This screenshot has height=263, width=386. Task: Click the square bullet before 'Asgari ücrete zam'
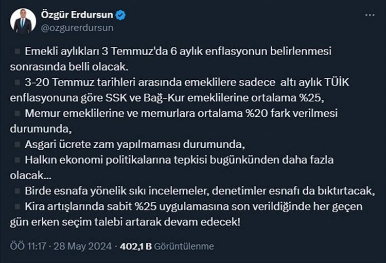[x=17, y=144]
